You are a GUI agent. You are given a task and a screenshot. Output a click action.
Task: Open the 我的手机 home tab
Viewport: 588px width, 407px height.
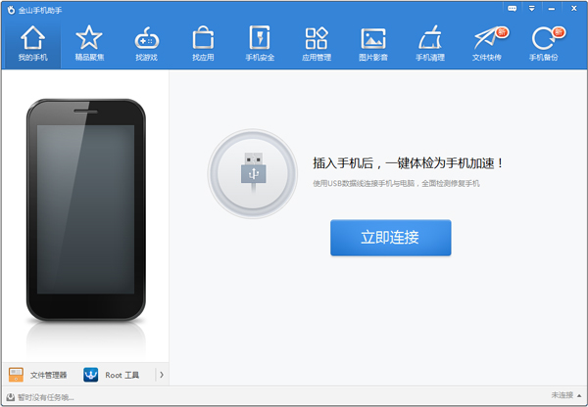(32, 43)
